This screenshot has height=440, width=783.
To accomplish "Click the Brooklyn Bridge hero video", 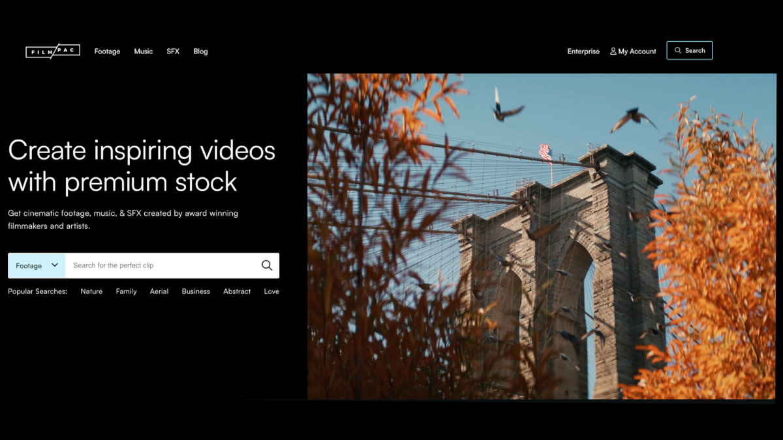I will (x=542, y=236).
